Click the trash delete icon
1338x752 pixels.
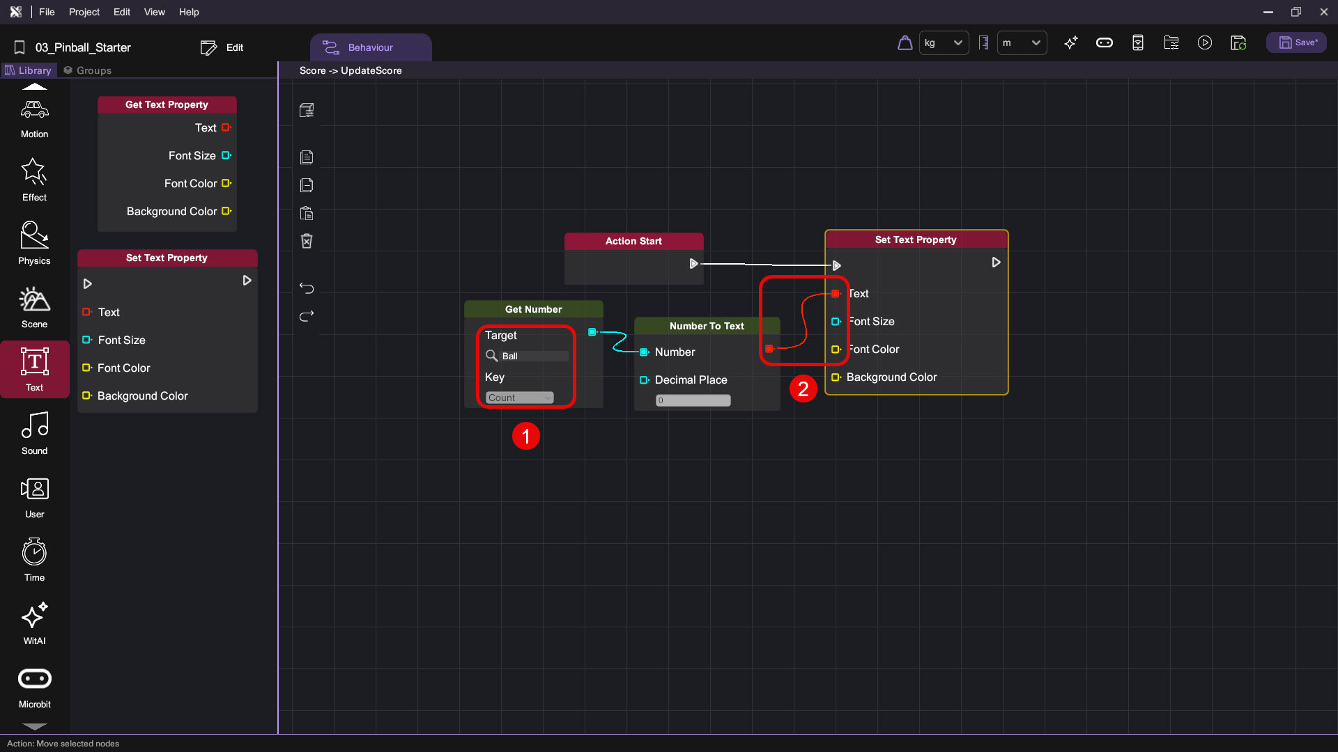(307, 241)
